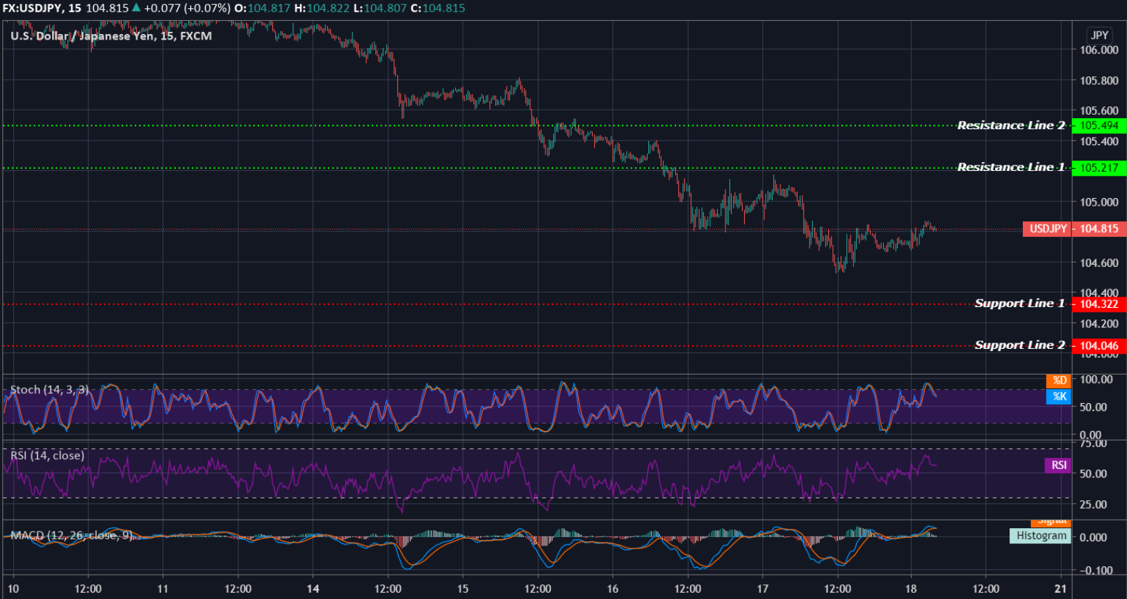Select the low value L:104.807
Screen dimensions: 1127x599
[380, 8]
